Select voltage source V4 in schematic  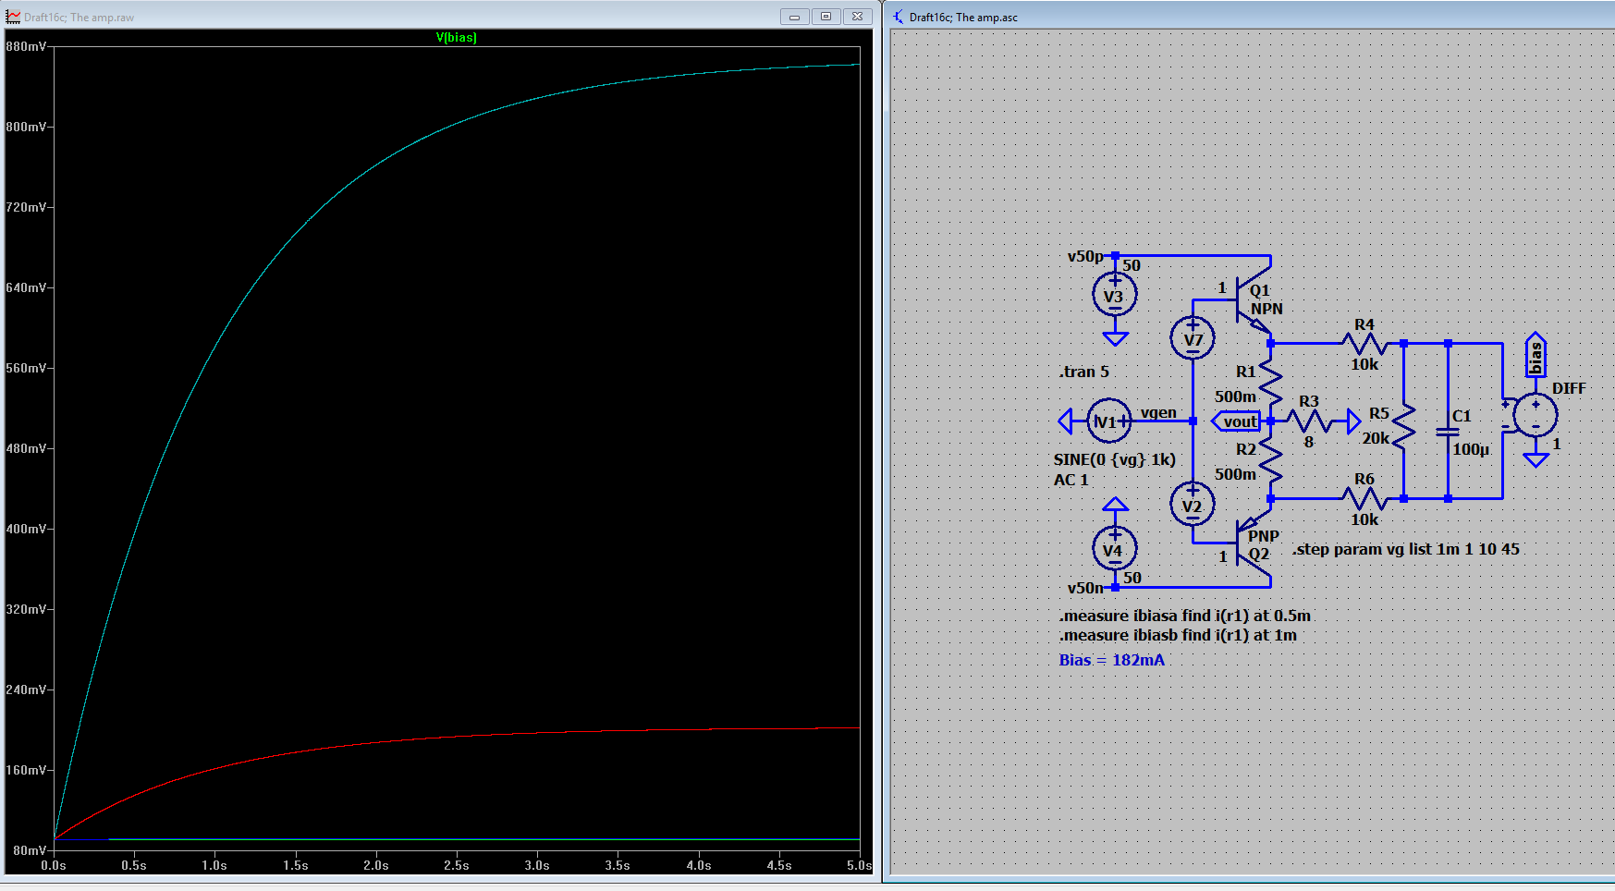tap(1115, 549)
